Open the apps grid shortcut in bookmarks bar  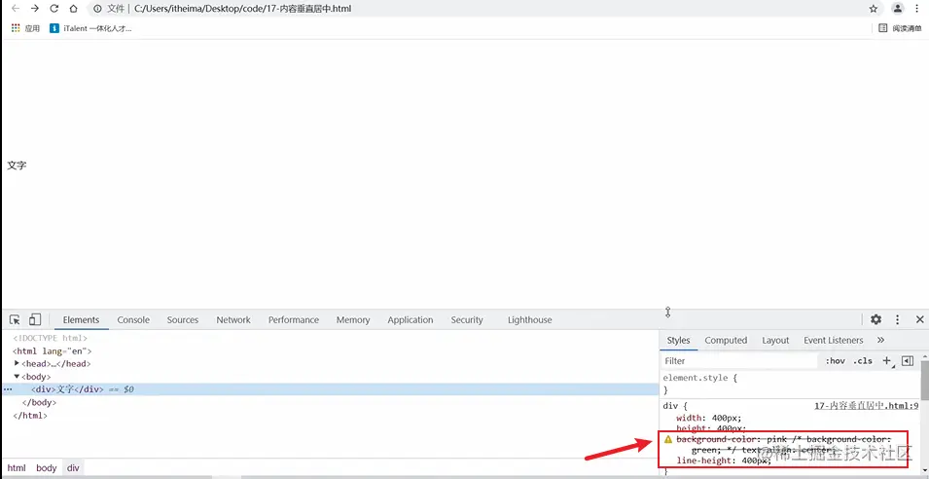click(25, 28)
